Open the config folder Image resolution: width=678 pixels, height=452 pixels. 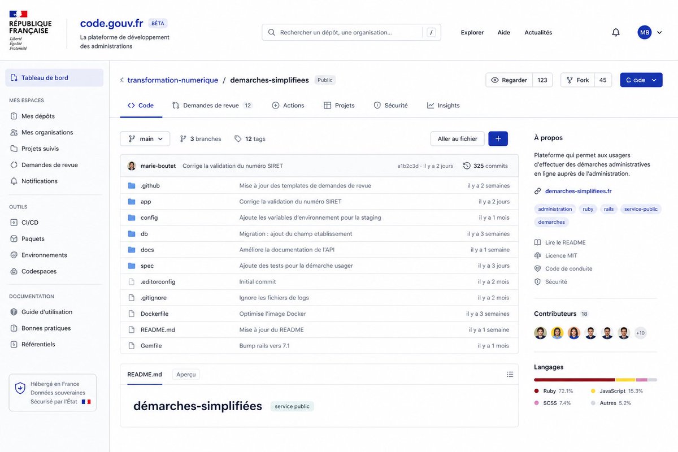point(149,218)
